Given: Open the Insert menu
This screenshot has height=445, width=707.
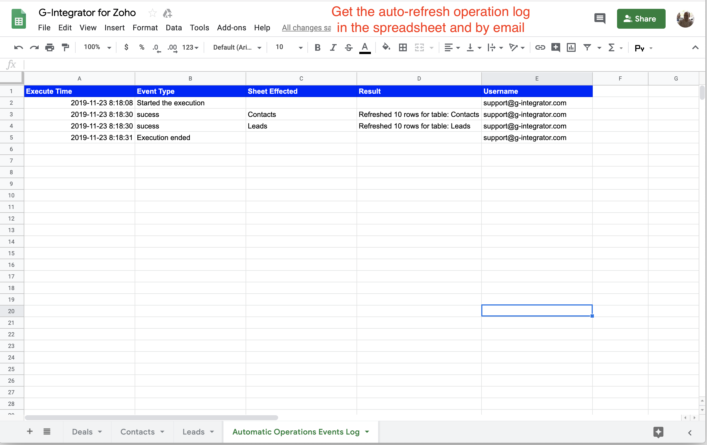Looking at the screenshot, I should pos(115,28).
